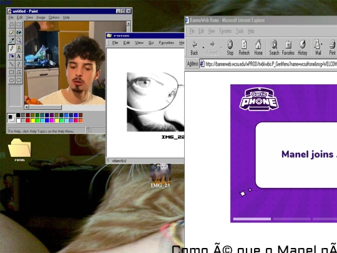The height and width of the screenshot is (253, 337).
Task: Choose the Brush tool in Paint
Action: (19, 48)
